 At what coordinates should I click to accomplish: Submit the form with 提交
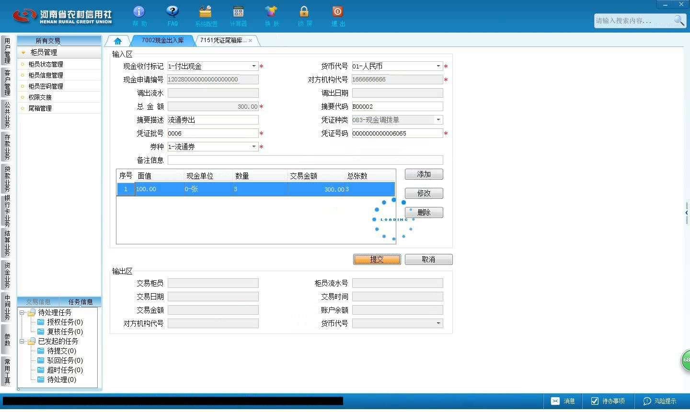pyautogui.click(x=377, y=260)
